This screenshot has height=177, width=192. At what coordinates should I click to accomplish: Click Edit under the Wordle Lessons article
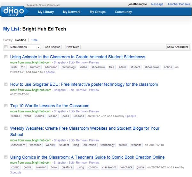[x=71, y=111]
